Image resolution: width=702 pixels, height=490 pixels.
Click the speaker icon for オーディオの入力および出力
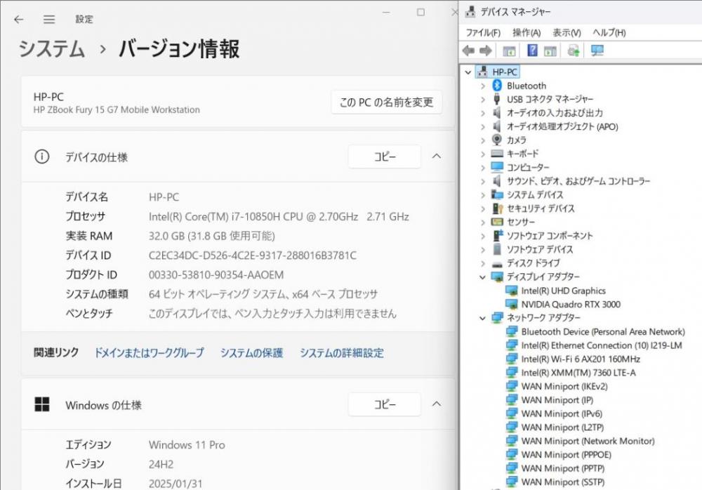(497, 112)
